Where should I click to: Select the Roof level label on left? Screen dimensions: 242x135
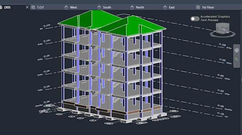point(41,29)
